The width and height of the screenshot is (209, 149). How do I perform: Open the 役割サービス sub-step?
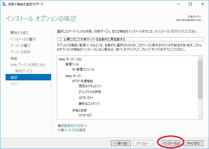pyautogui.click(x=24, y=71)
